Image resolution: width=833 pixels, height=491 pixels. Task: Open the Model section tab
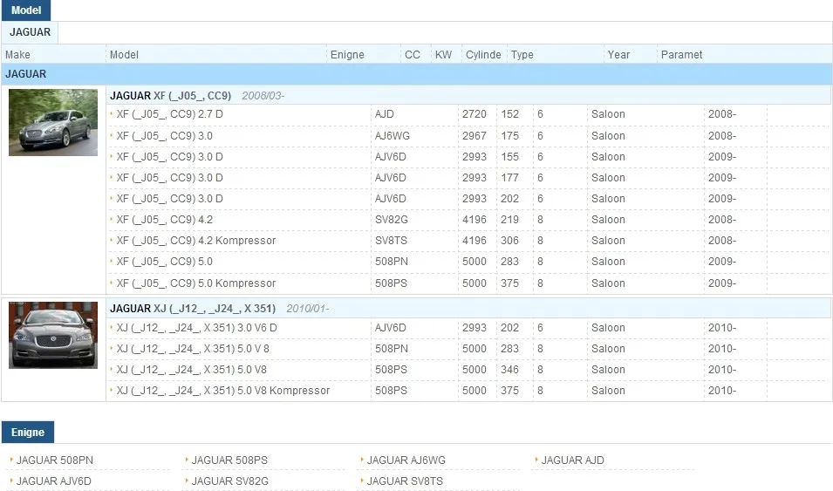(26, 10)
